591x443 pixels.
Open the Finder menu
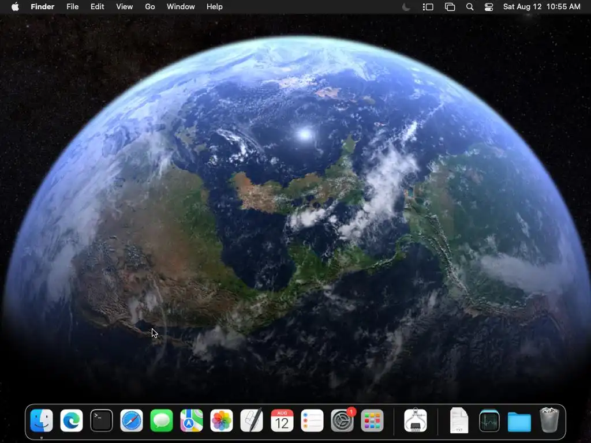43,7
